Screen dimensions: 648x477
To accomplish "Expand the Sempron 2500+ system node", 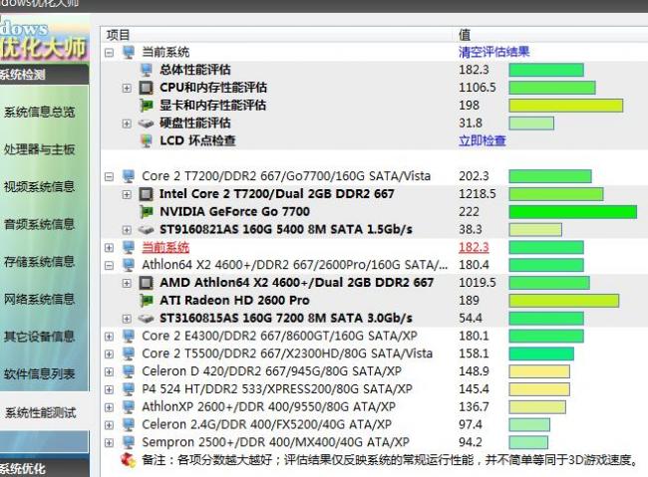I will (109, 443).
